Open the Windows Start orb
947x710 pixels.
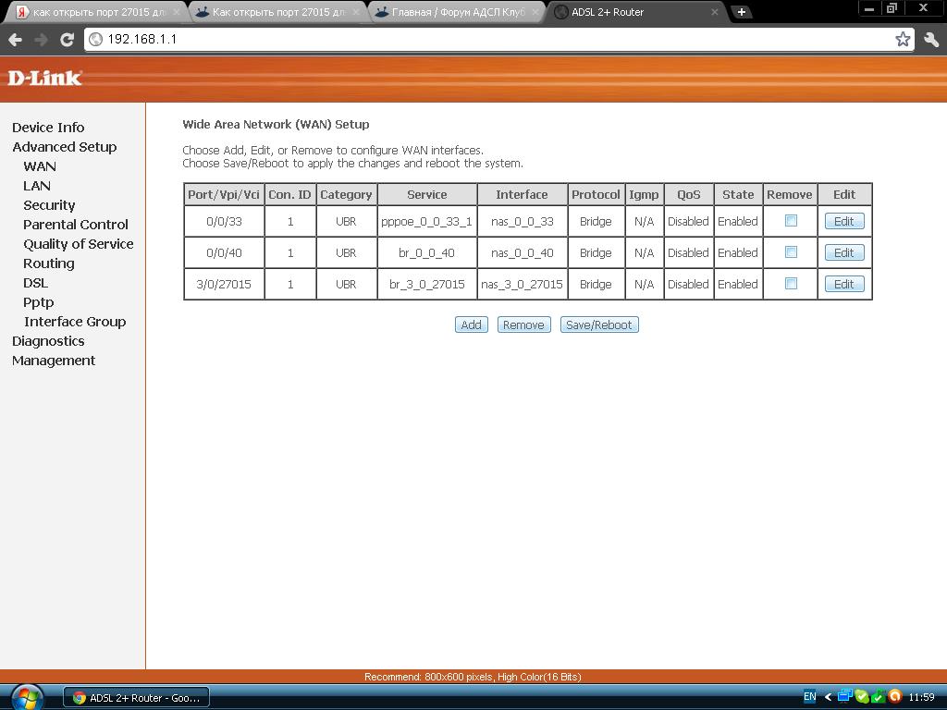(x=27, y=698)
